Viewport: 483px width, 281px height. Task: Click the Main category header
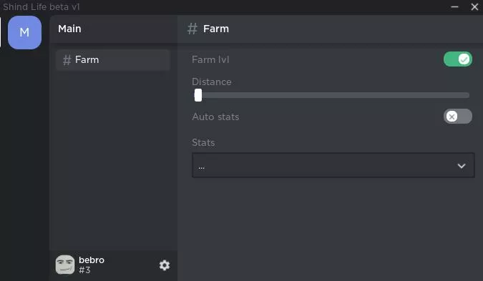click(69, 29)
